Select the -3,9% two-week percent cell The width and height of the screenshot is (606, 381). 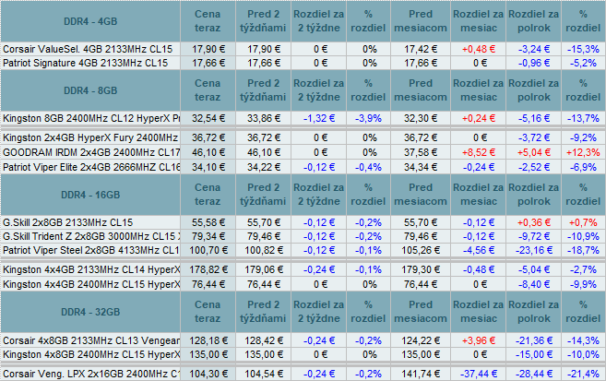[368, 118]
